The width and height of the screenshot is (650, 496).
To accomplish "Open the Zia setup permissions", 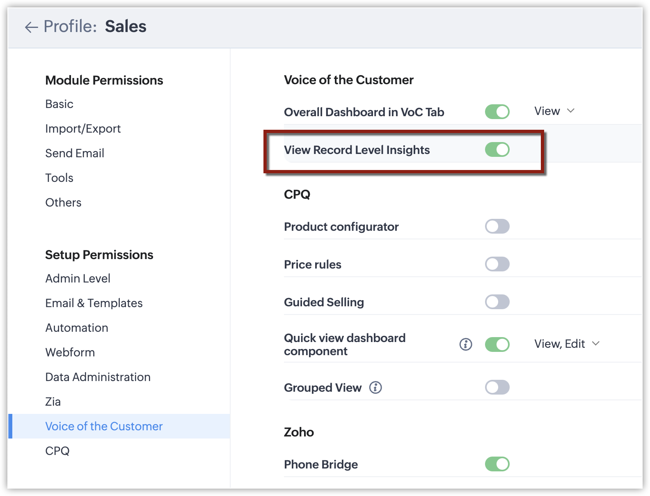I will tap(53, 402).
